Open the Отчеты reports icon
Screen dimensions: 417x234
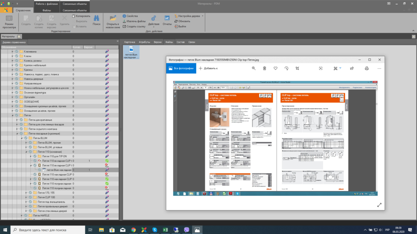point(167,18)
